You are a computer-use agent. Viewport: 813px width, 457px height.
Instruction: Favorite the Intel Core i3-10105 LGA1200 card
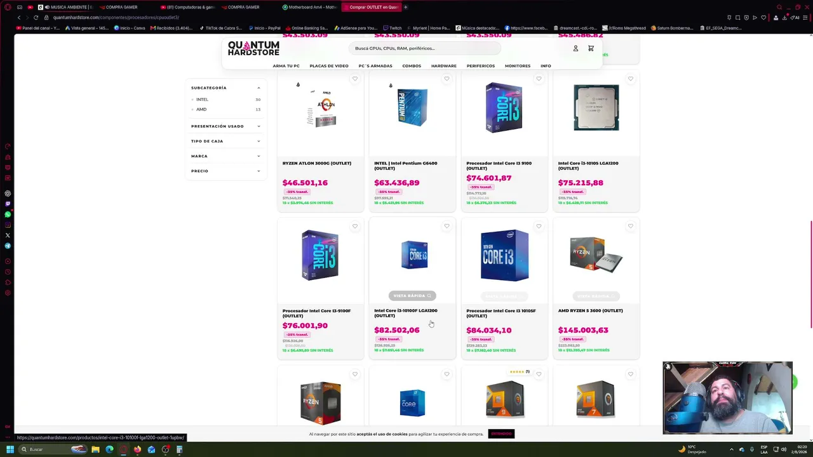tap(631, 79)
